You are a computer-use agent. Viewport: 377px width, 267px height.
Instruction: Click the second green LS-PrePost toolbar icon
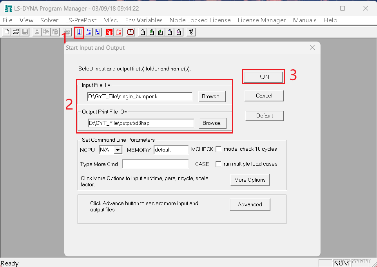[x=152, y=32]
